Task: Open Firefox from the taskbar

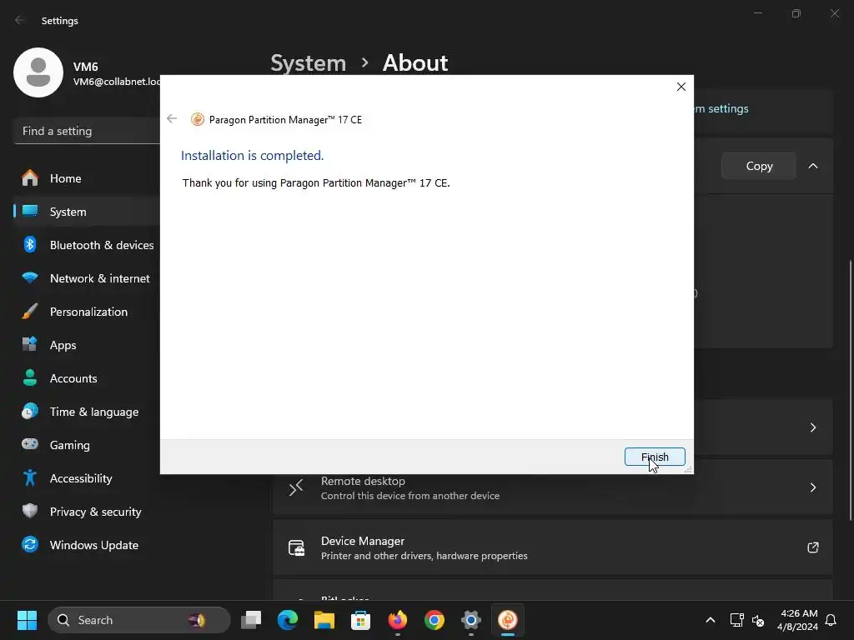Action: tap(398, 620)
